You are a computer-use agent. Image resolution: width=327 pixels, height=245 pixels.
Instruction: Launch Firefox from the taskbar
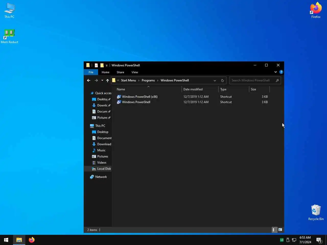(32, 240)
